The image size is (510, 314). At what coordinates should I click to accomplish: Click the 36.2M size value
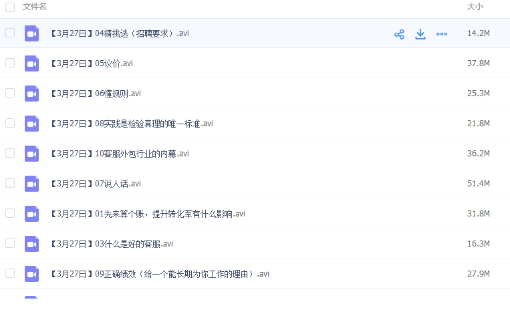coord(479,154)
